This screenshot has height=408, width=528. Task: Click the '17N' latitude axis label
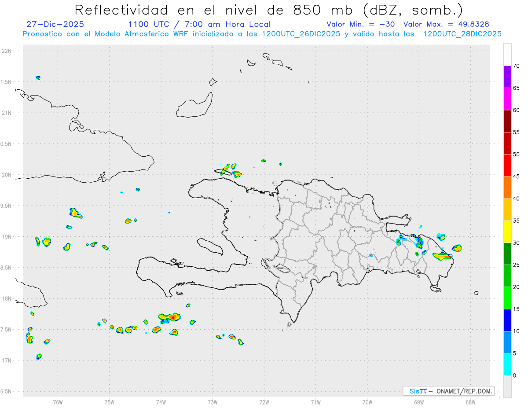point(7,360)
